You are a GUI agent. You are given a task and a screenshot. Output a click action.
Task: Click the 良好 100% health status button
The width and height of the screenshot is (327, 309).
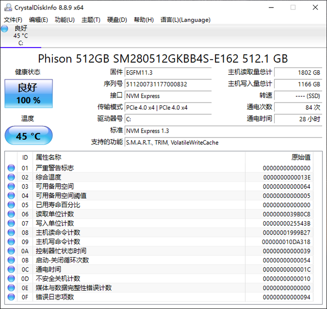click(x=28, y=93)
